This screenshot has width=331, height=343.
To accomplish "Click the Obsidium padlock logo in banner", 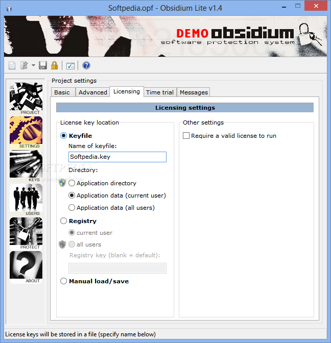I will pos(310,35).
